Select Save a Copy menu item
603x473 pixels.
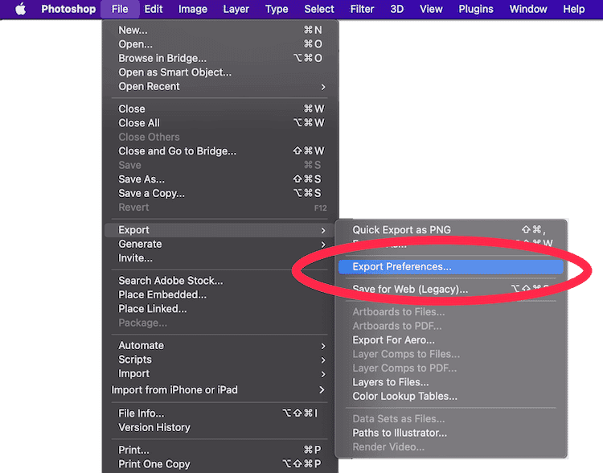(x=152, y=193)
